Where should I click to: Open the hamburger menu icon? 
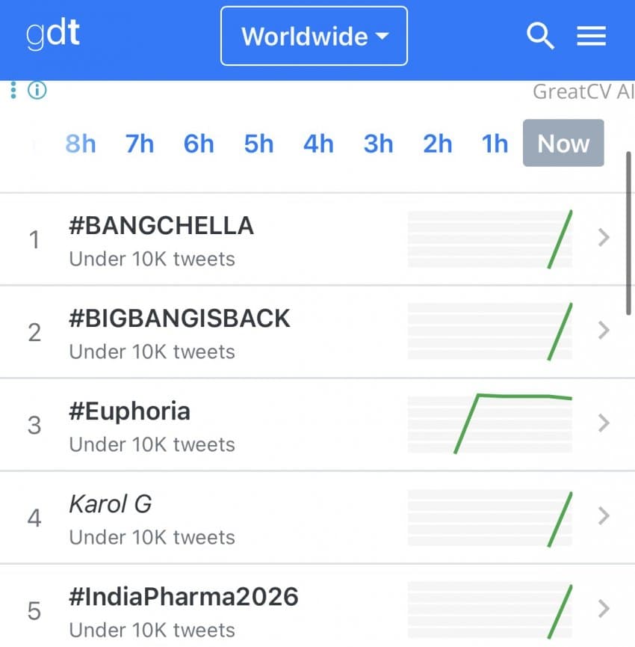coord(591,36)
